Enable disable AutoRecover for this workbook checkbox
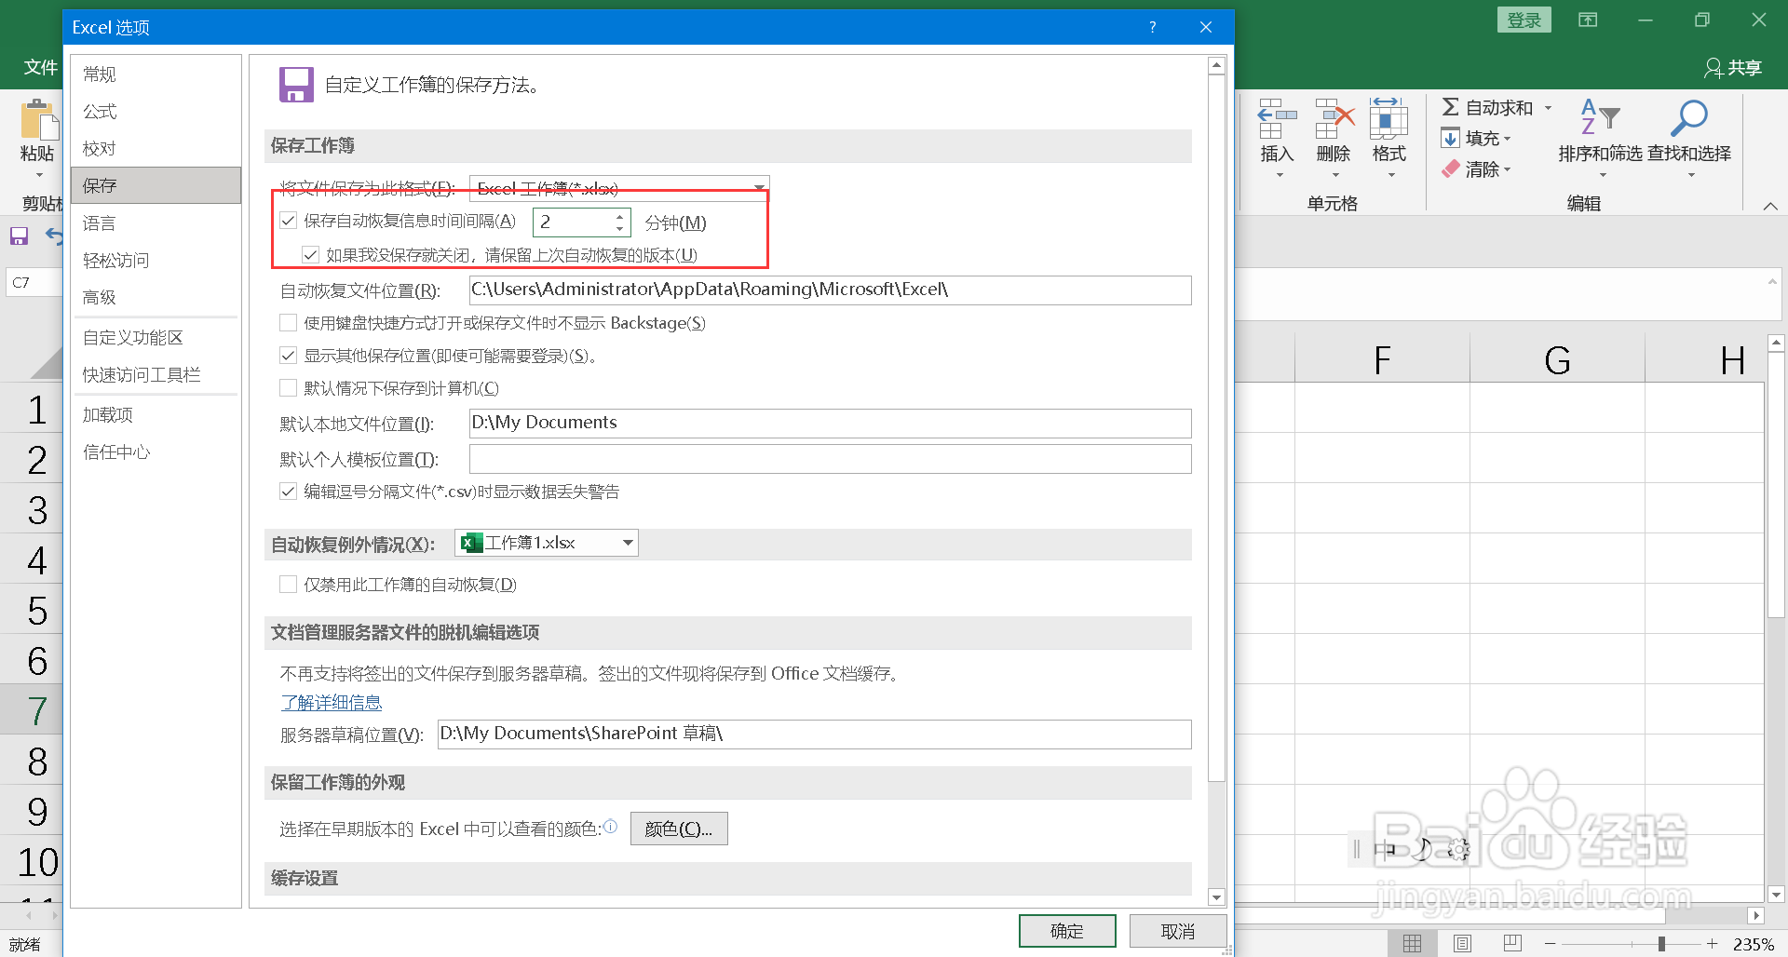 pos(289,584)
